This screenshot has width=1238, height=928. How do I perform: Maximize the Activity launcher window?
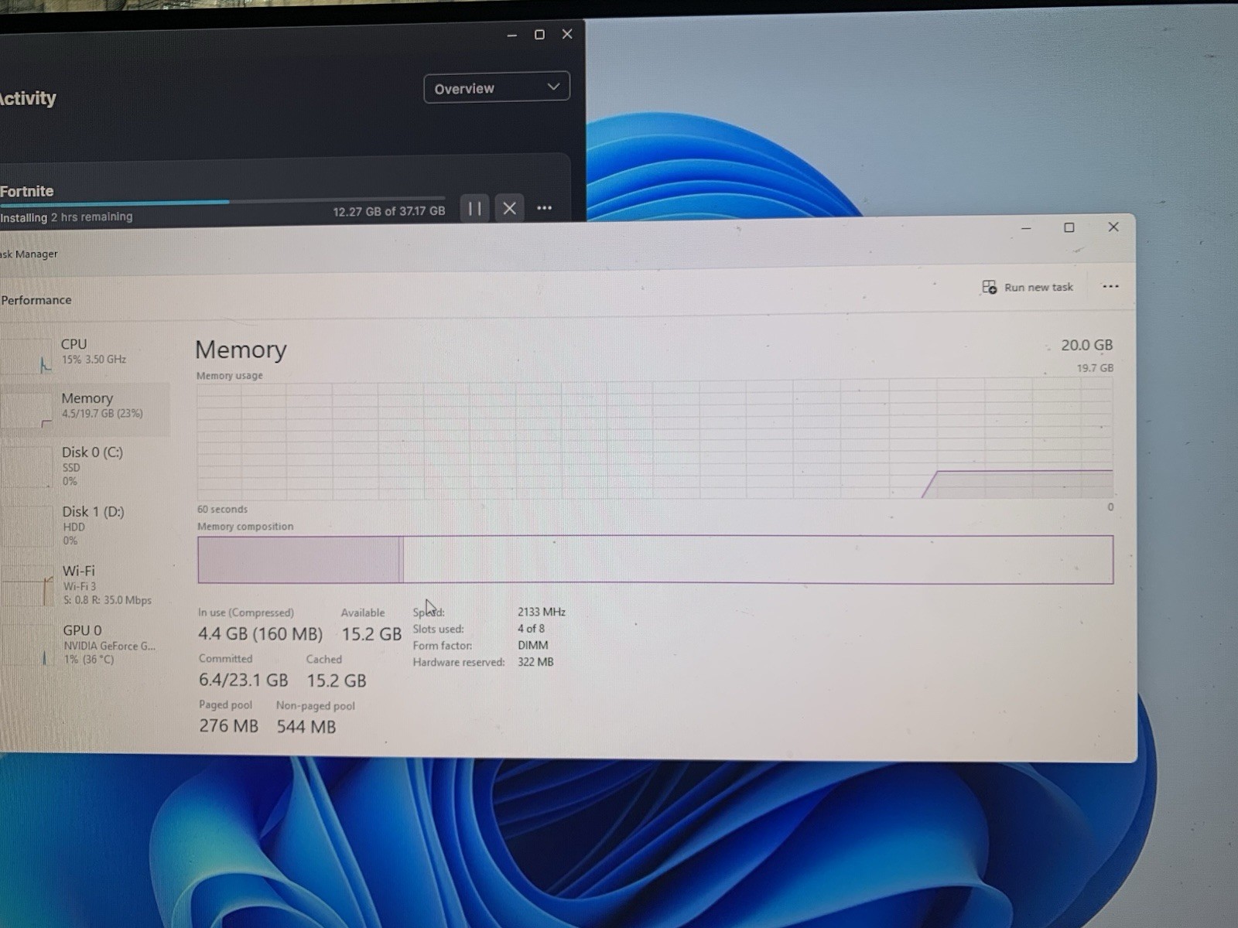click(539, 35)
